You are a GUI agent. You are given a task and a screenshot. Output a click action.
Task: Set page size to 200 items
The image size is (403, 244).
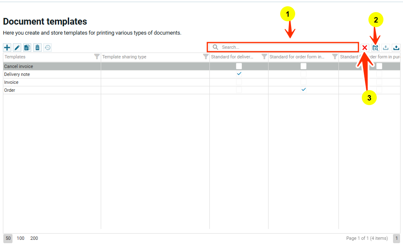click(x=34, y=238)
